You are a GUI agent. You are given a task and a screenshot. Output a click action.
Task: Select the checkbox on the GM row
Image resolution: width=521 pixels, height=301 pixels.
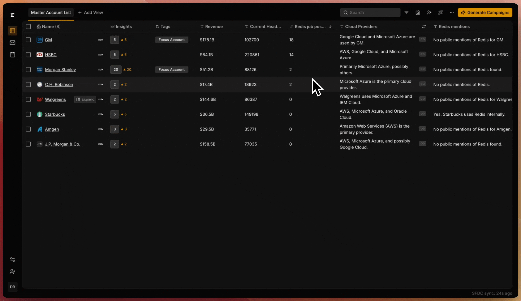tap(28, 40)
